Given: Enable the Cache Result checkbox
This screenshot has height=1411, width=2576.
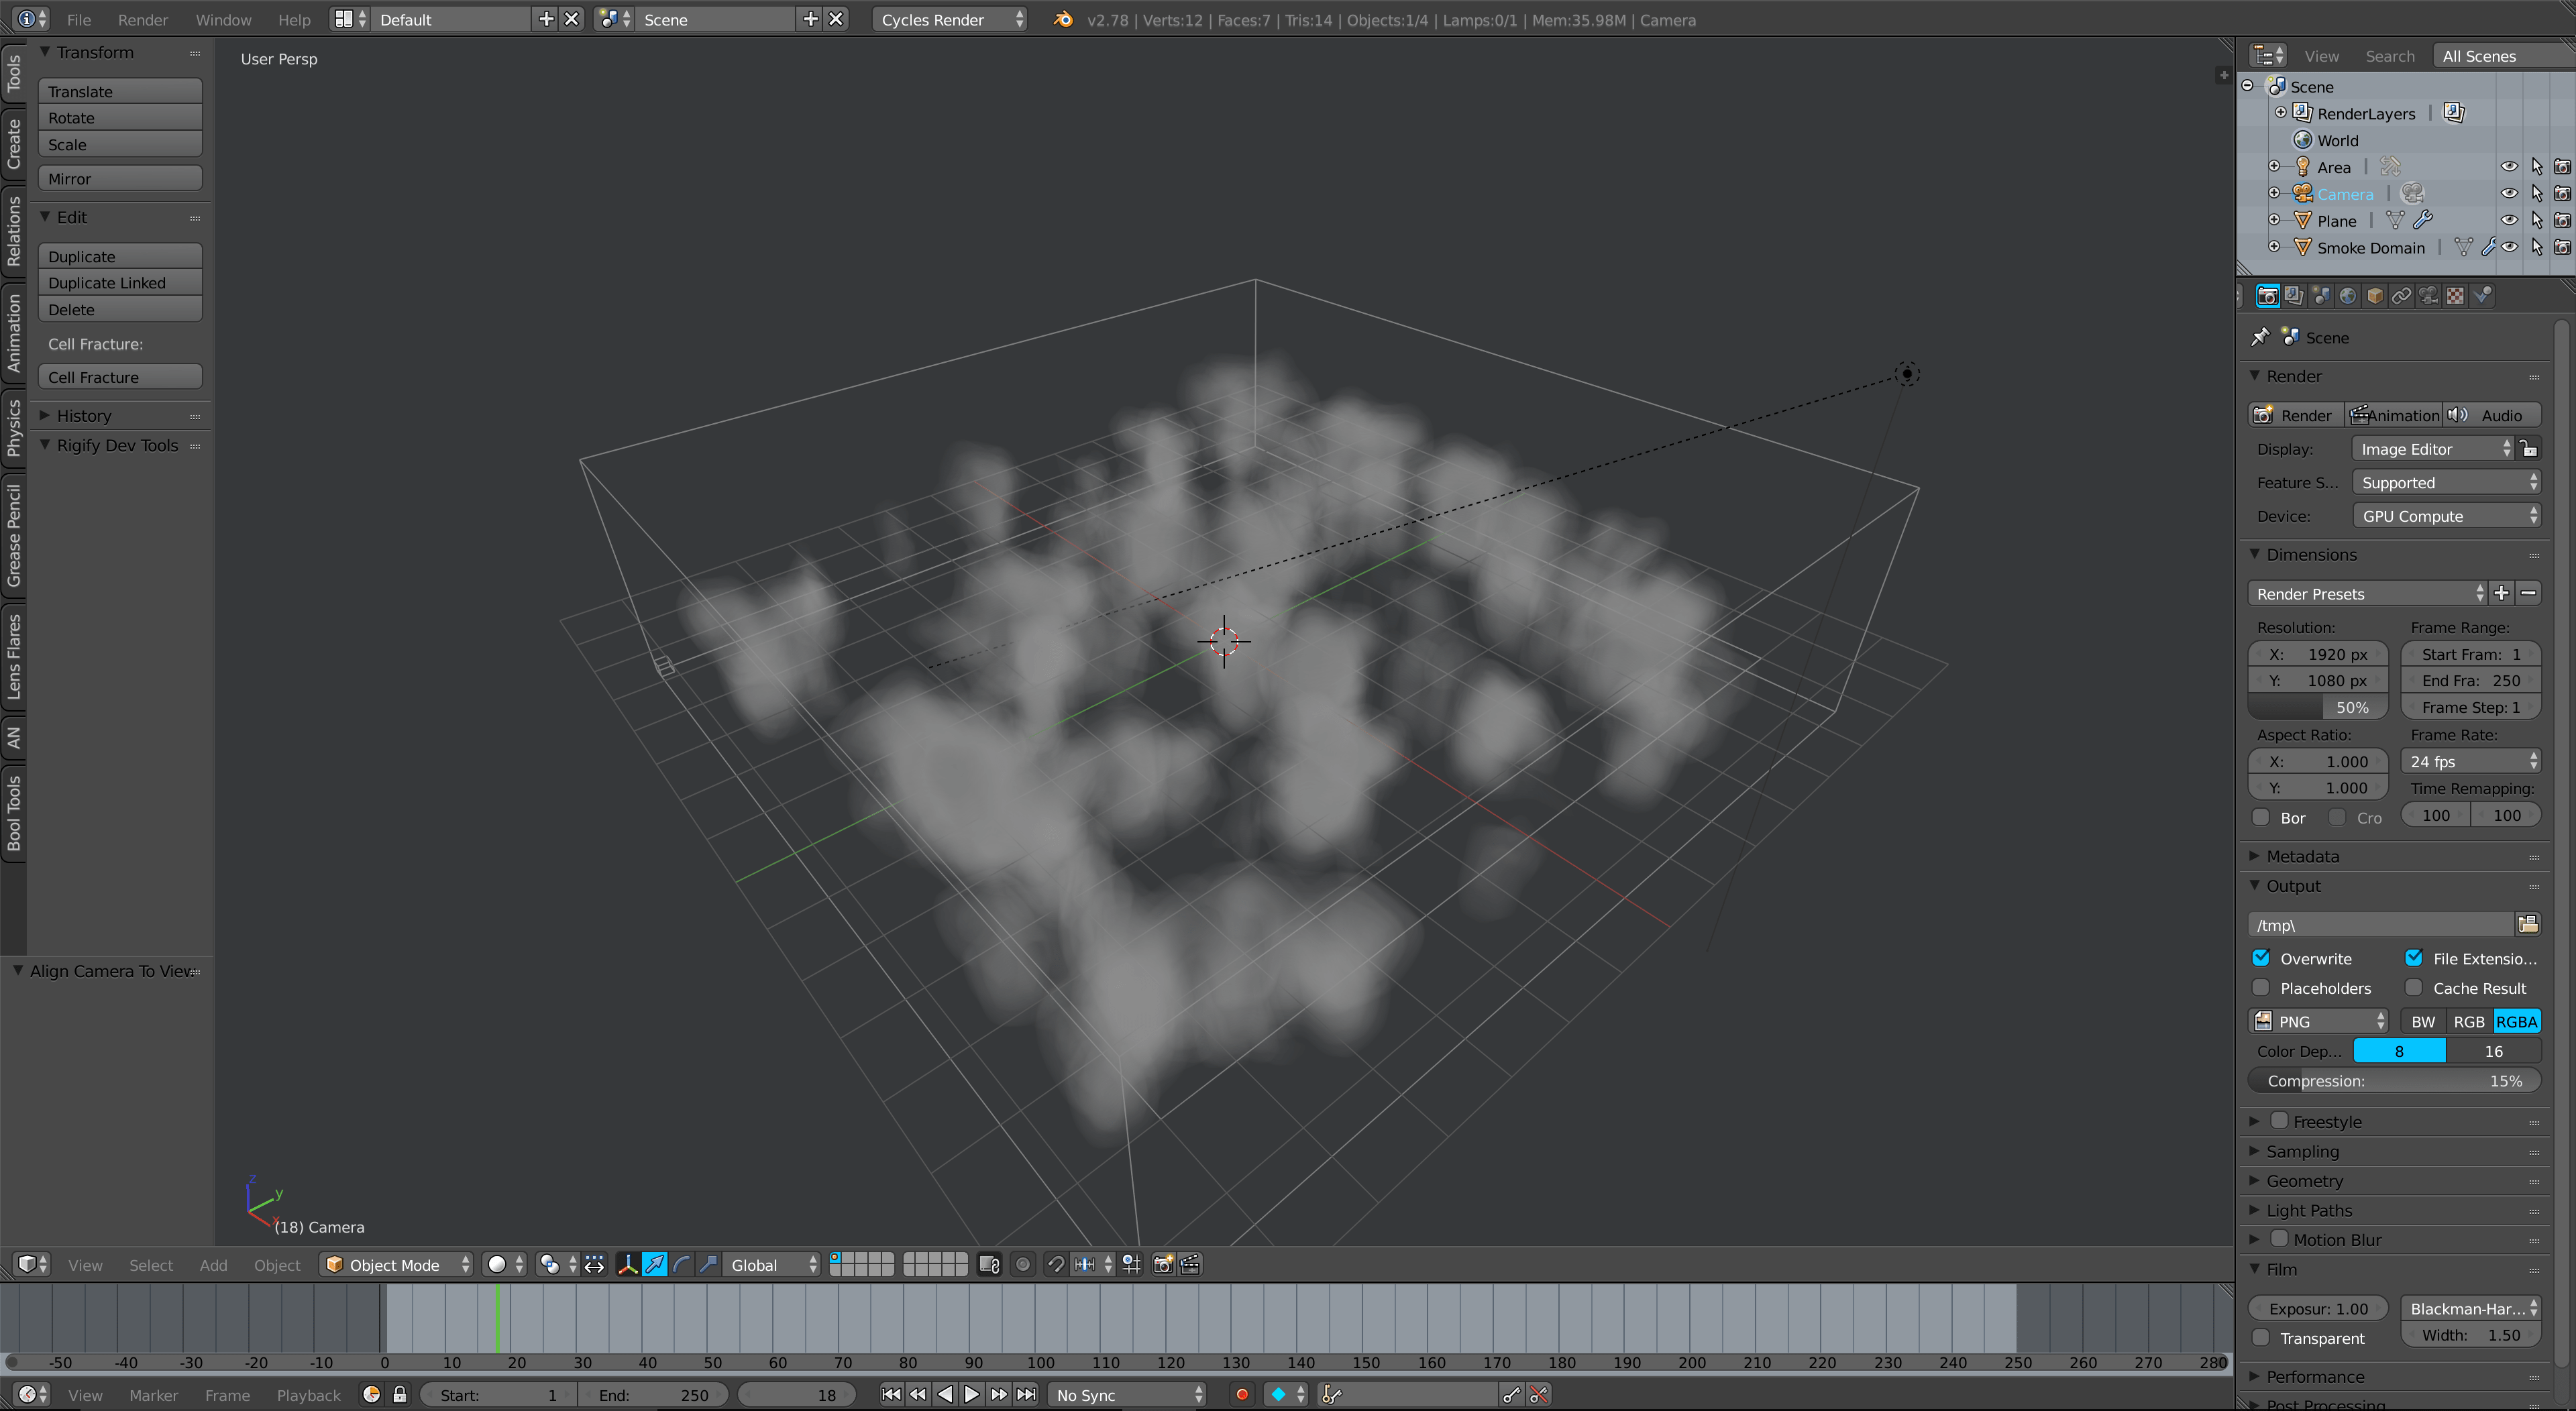Looking at the screenshot, I should (2414, 988).
